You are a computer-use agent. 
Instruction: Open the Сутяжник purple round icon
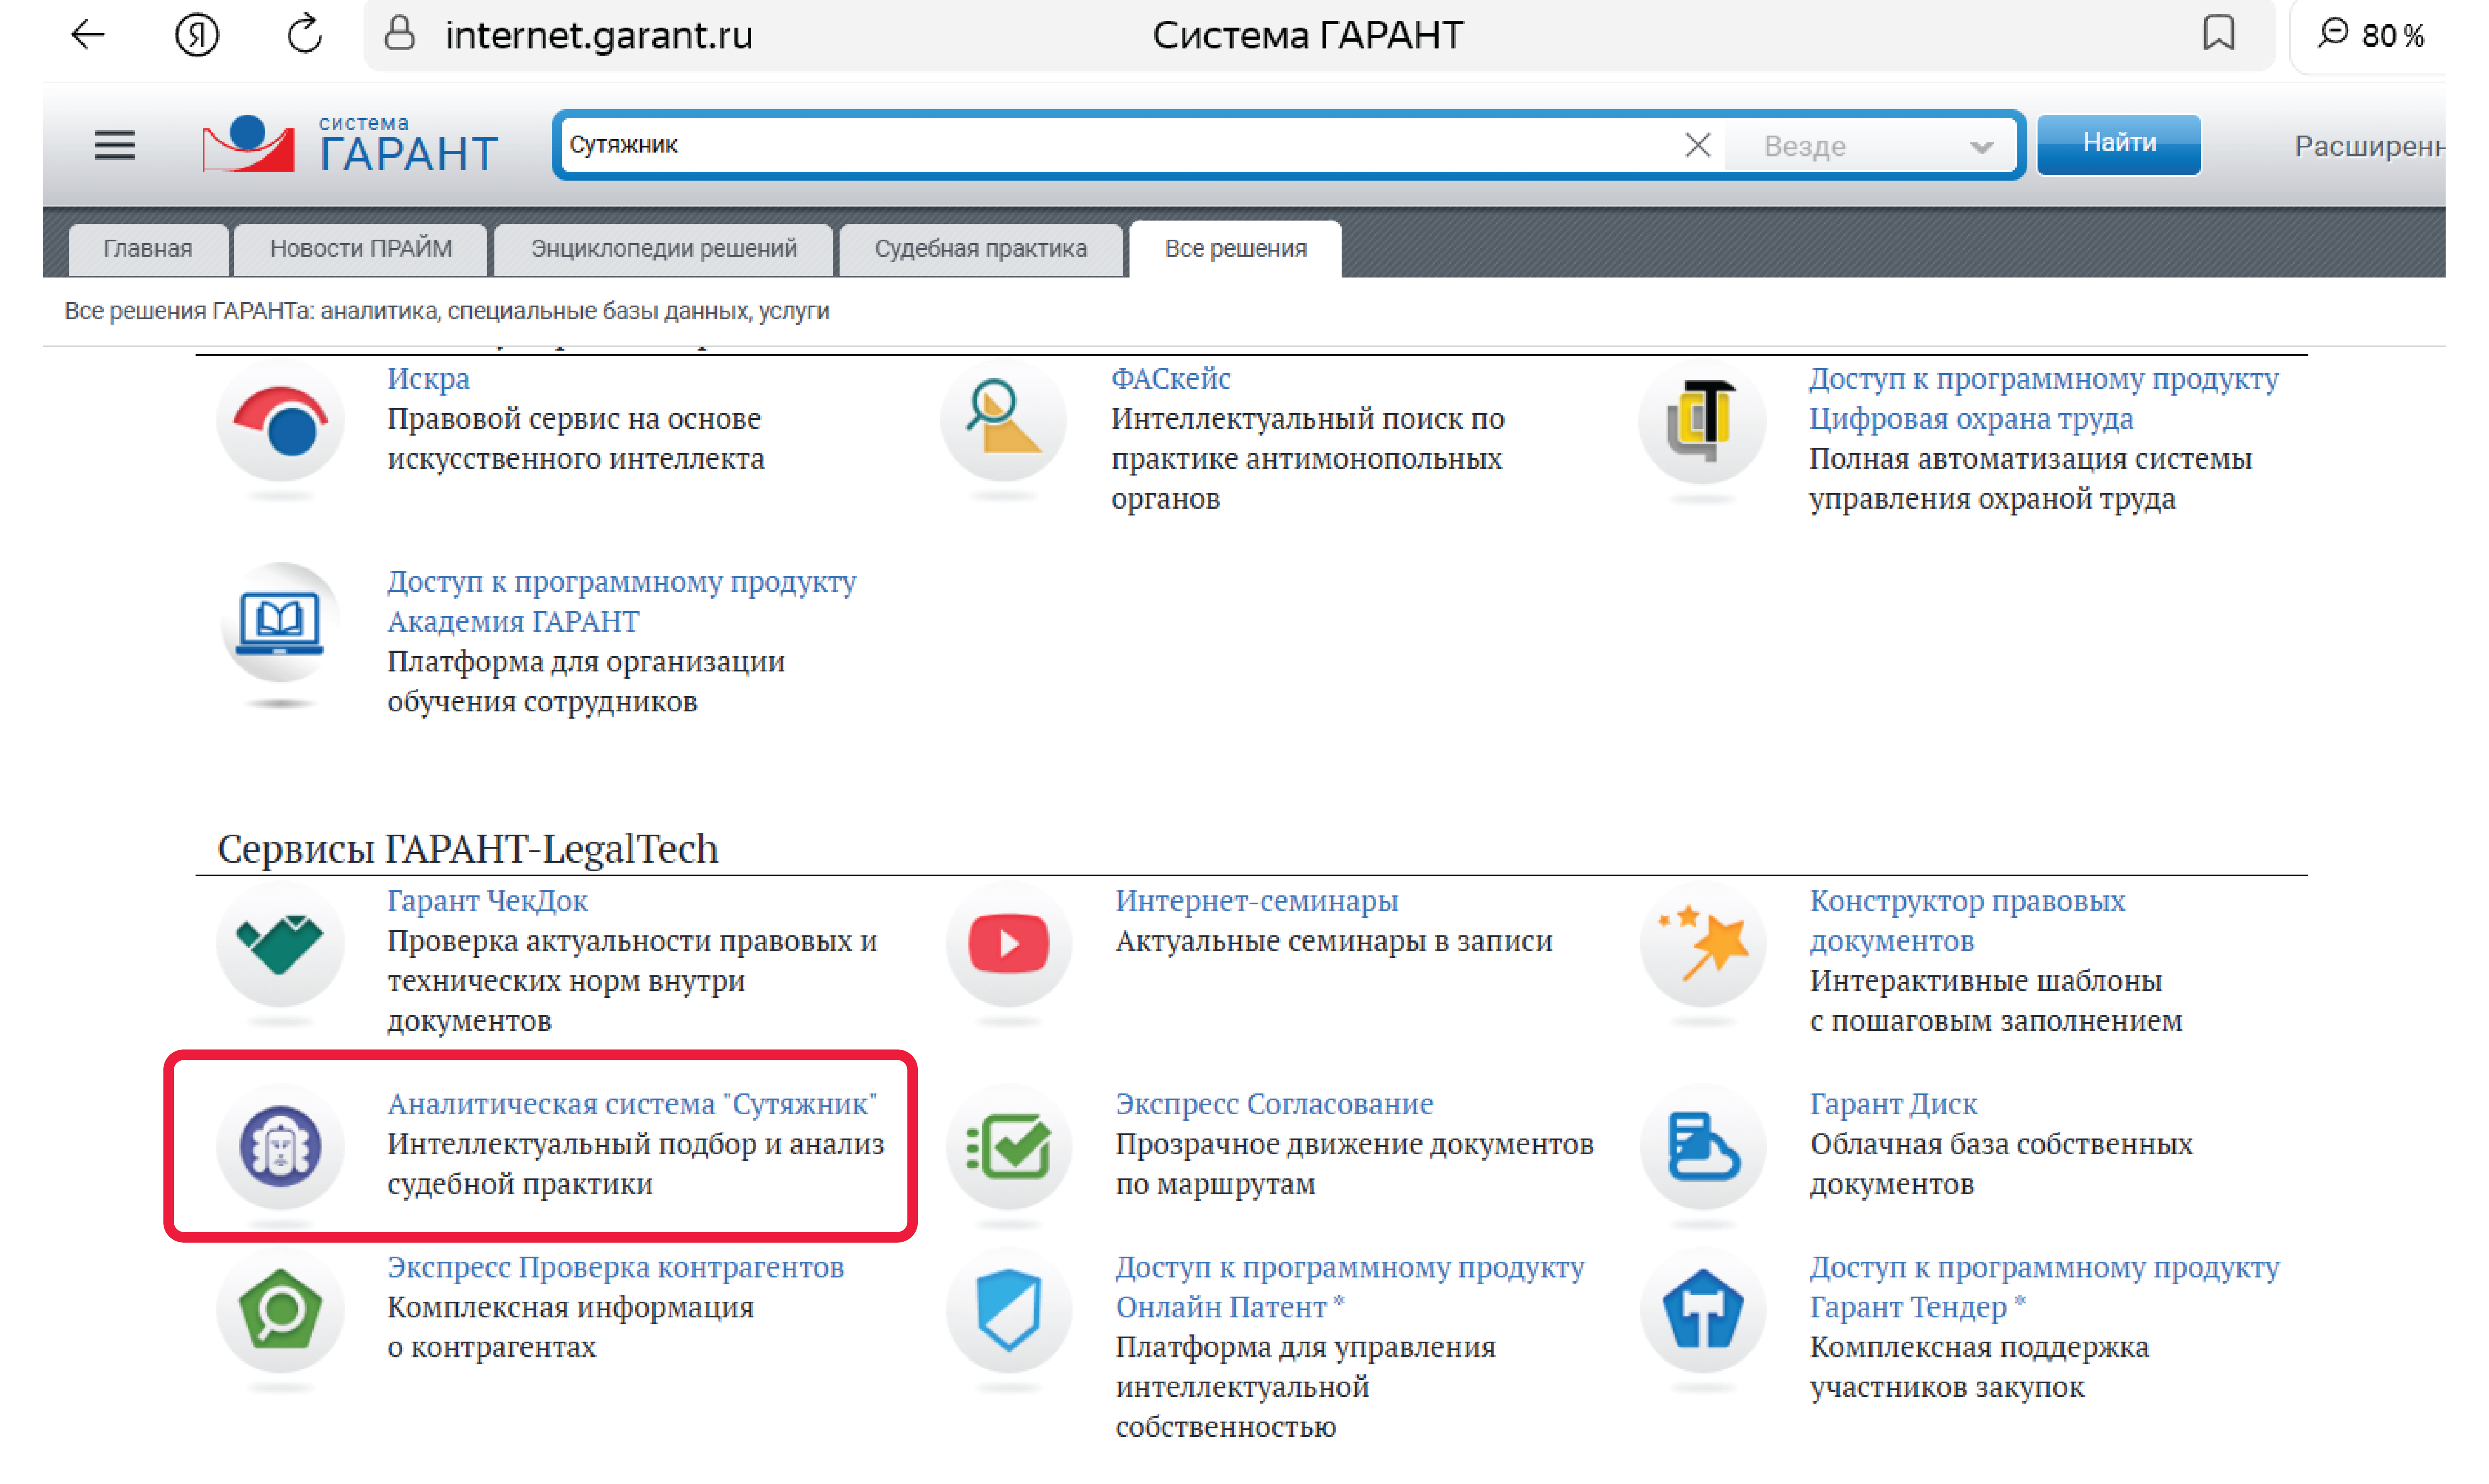pos(280,1147)
